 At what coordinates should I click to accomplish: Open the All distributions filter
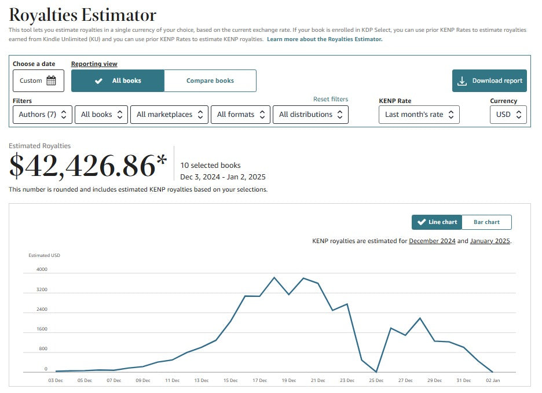pyautogui.click(x=310, y=115)
